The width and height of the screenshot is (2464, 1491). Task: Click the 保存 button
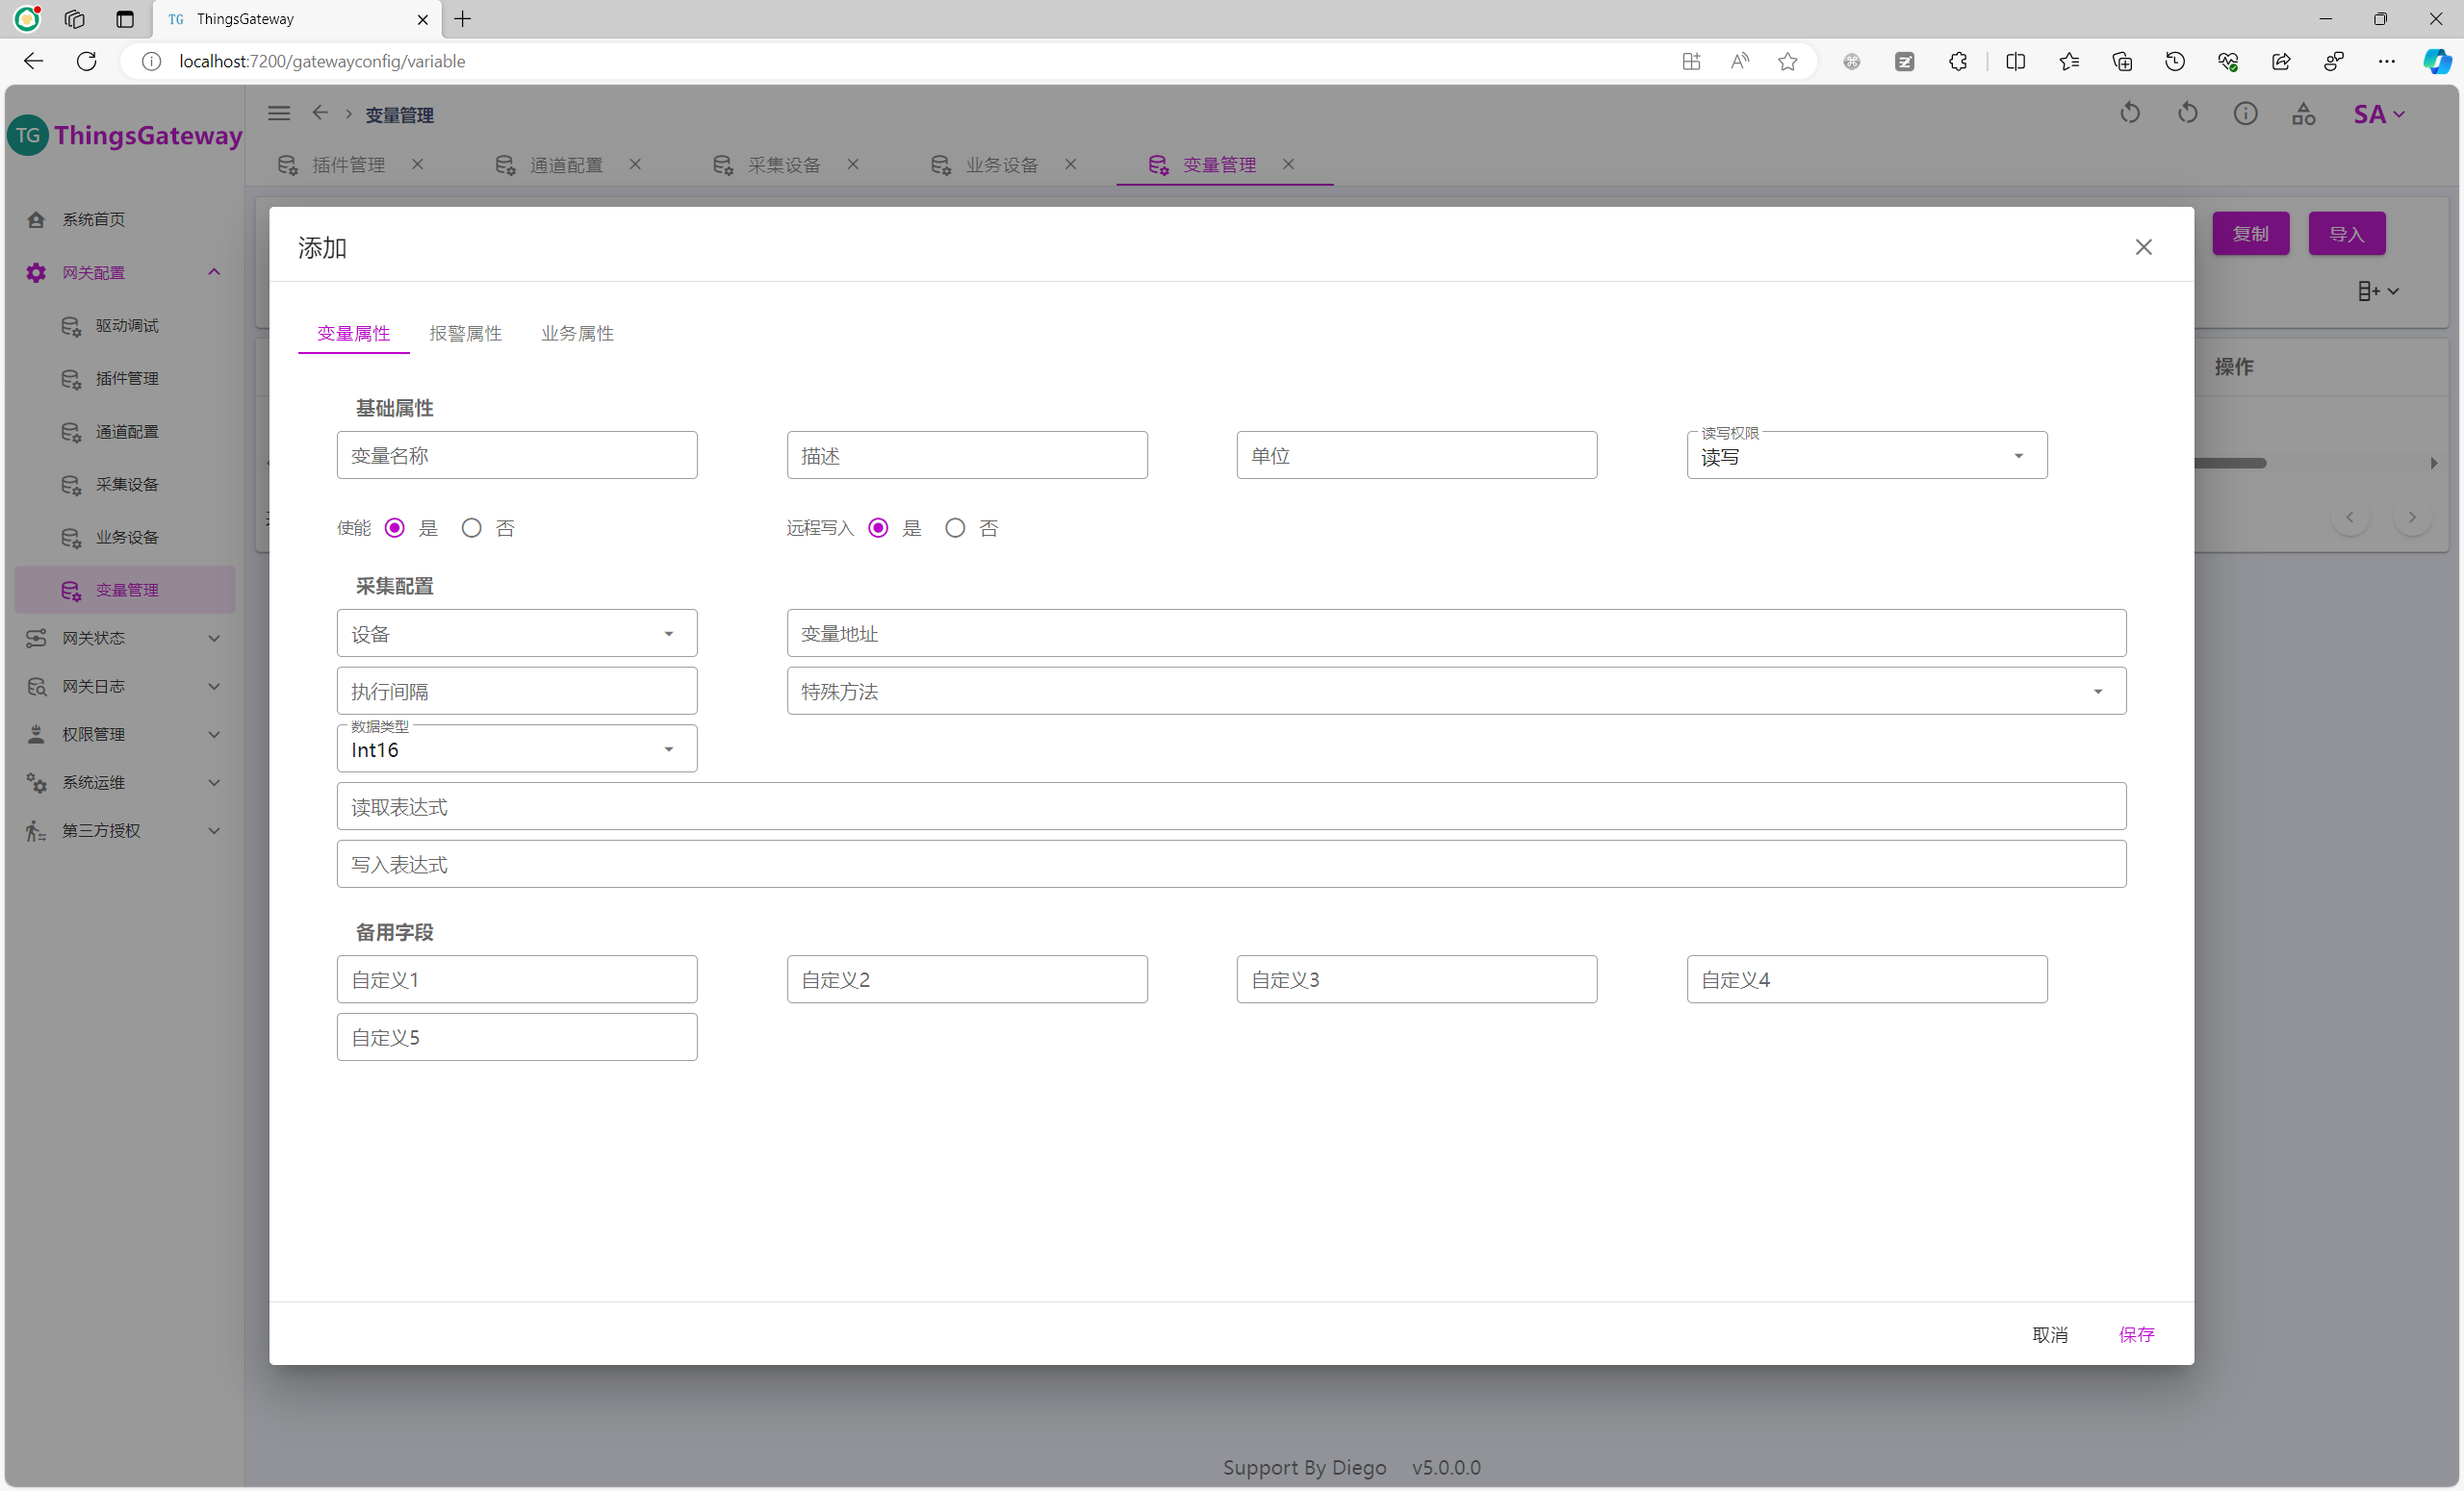[2136, 1334]
